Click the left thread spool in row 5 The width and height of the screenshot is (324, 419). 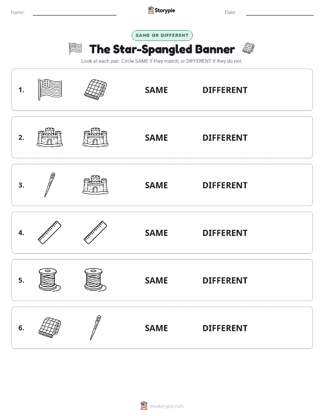click(x=50, y=280)
